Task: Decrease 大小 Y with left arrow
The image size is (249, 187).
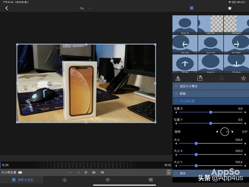Action: (x=176, y=166)
